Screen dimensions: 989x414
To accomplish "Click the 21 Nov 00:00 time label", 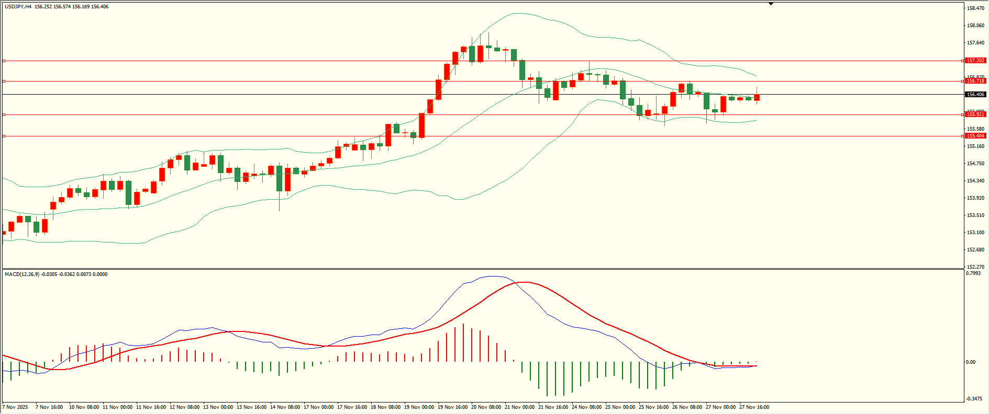I will tap(519, 407).
